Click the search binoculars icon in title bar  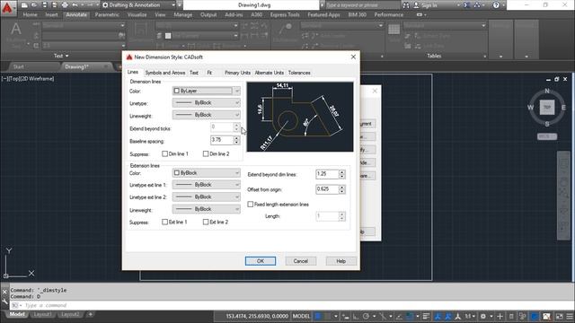[x=406, y=5]
